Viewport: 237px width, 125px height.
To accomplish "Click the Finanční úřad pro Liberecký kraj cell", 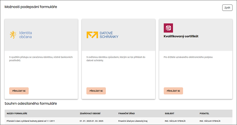I will [x=133, y=121].
